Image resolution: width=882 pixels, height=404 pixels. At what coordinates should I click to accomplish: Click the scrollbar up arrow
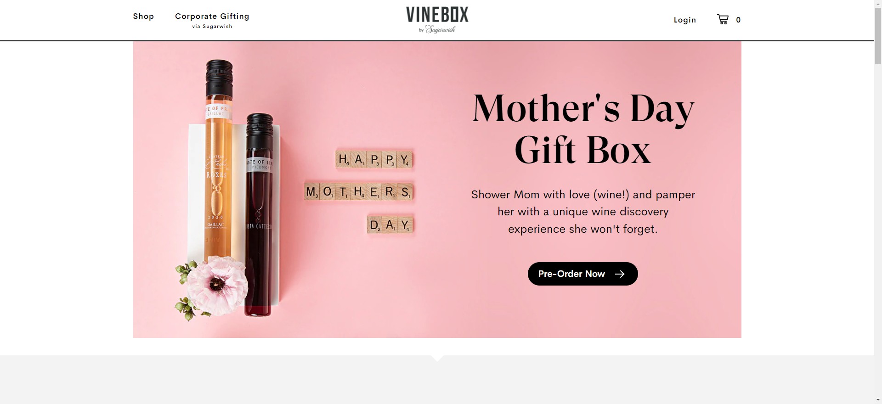(878, 4)
